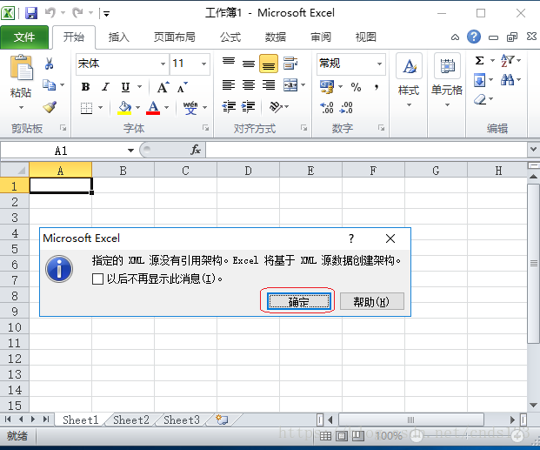Apply percent style
The image size is (540, 450).
pyautogui.click(x=356, y=87)
